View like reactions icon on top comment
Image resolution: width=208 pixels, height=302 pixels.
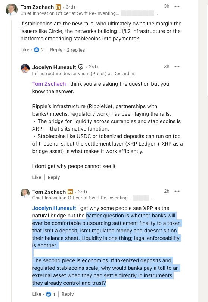click(37, 50)
